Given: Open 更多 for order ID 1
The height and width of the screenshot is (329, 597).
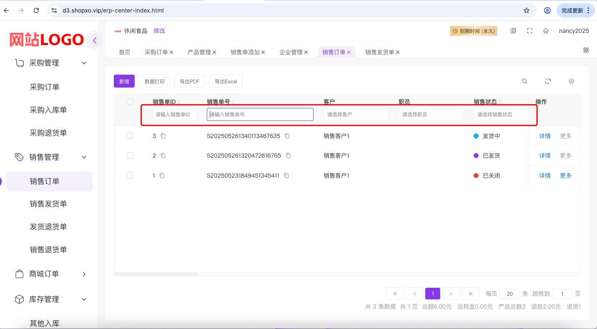Looking at the screenshot, I should tap(566, 176).
